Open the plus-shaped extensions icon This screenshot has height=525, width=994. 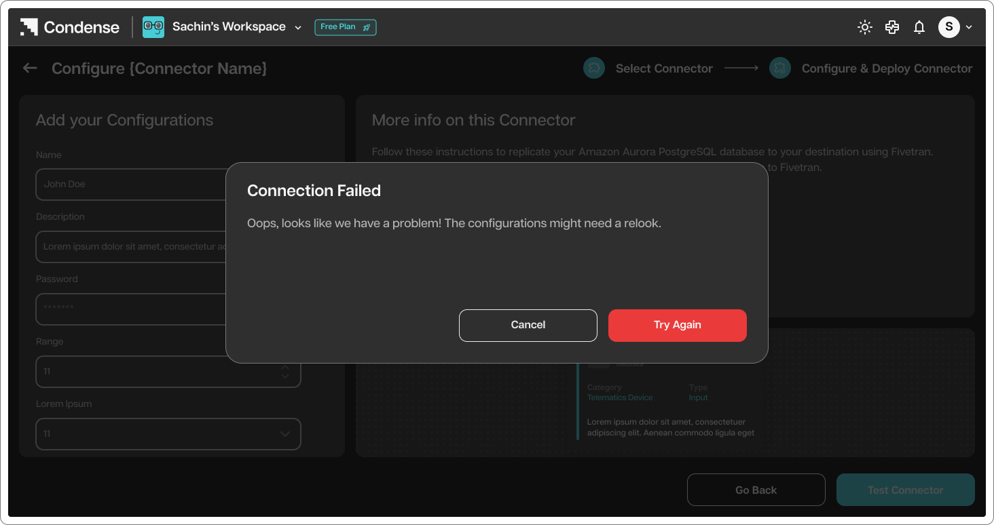[892, 27]
